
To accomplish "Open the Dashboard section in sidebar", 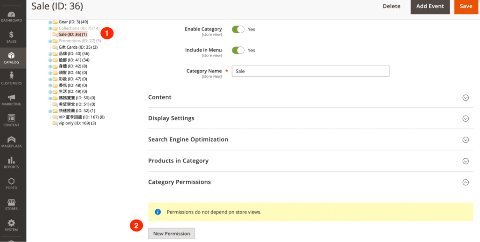I will click(x=11, y=17).
